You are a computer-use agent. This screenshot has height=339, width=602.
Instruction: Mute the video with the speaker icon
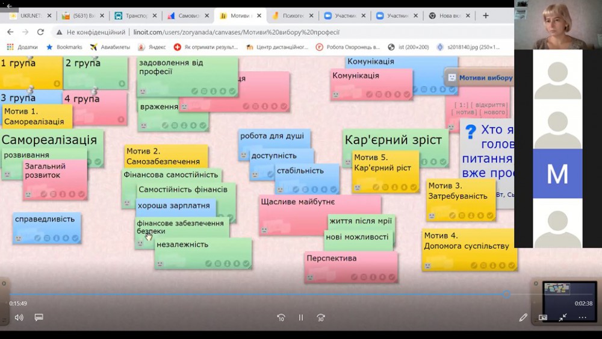(x=19, y=317)
